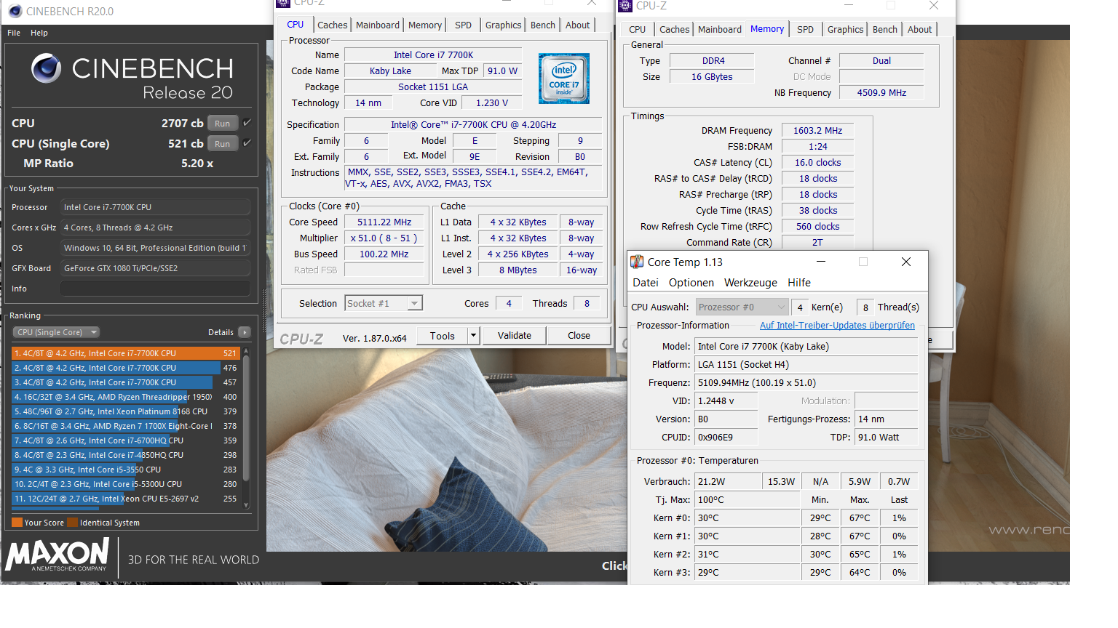Close the Core Temp window

click(x=906, y=262)
